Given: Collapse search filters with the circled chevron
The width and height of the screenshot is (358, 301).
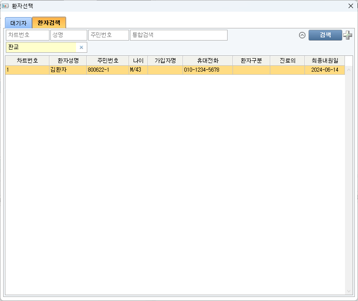Looking at the screenshot, I should tap(302, 35).
